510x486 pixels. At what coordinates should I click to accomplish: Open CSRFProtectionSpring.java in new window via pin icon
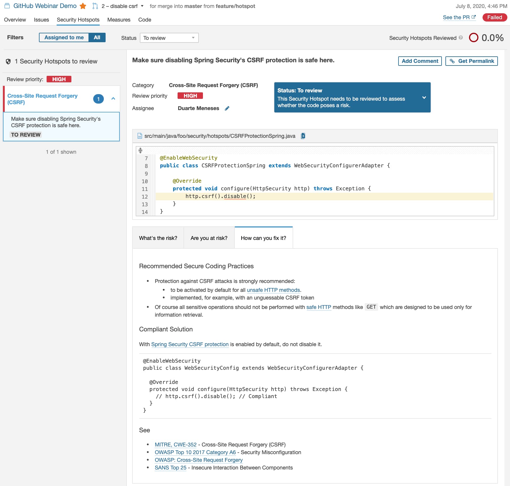pyautogui.click(x=303, y=136)
